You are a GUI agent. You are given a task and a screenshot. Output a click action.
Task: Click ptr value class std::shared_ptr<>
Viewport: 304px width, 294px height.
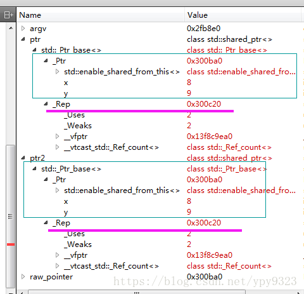[x=229, y=39]
